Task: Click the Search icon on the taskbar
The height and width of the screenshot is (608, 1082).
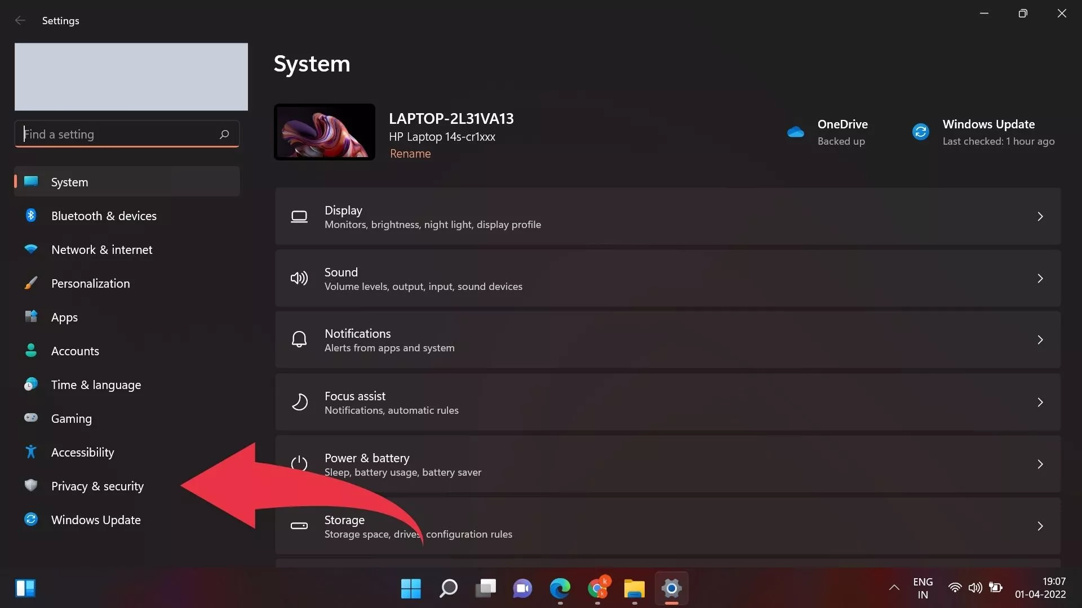Action: [448, 588]
